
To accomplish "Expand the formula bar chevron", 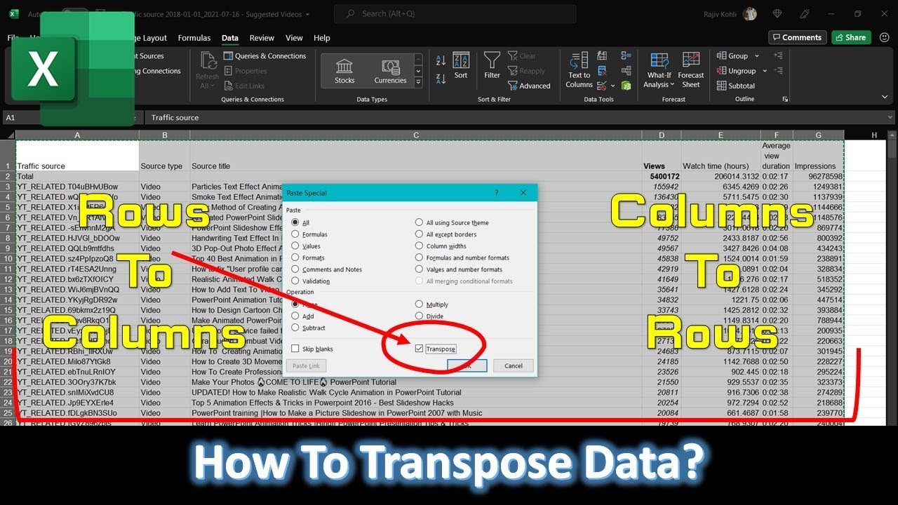I will coord(890,117).
